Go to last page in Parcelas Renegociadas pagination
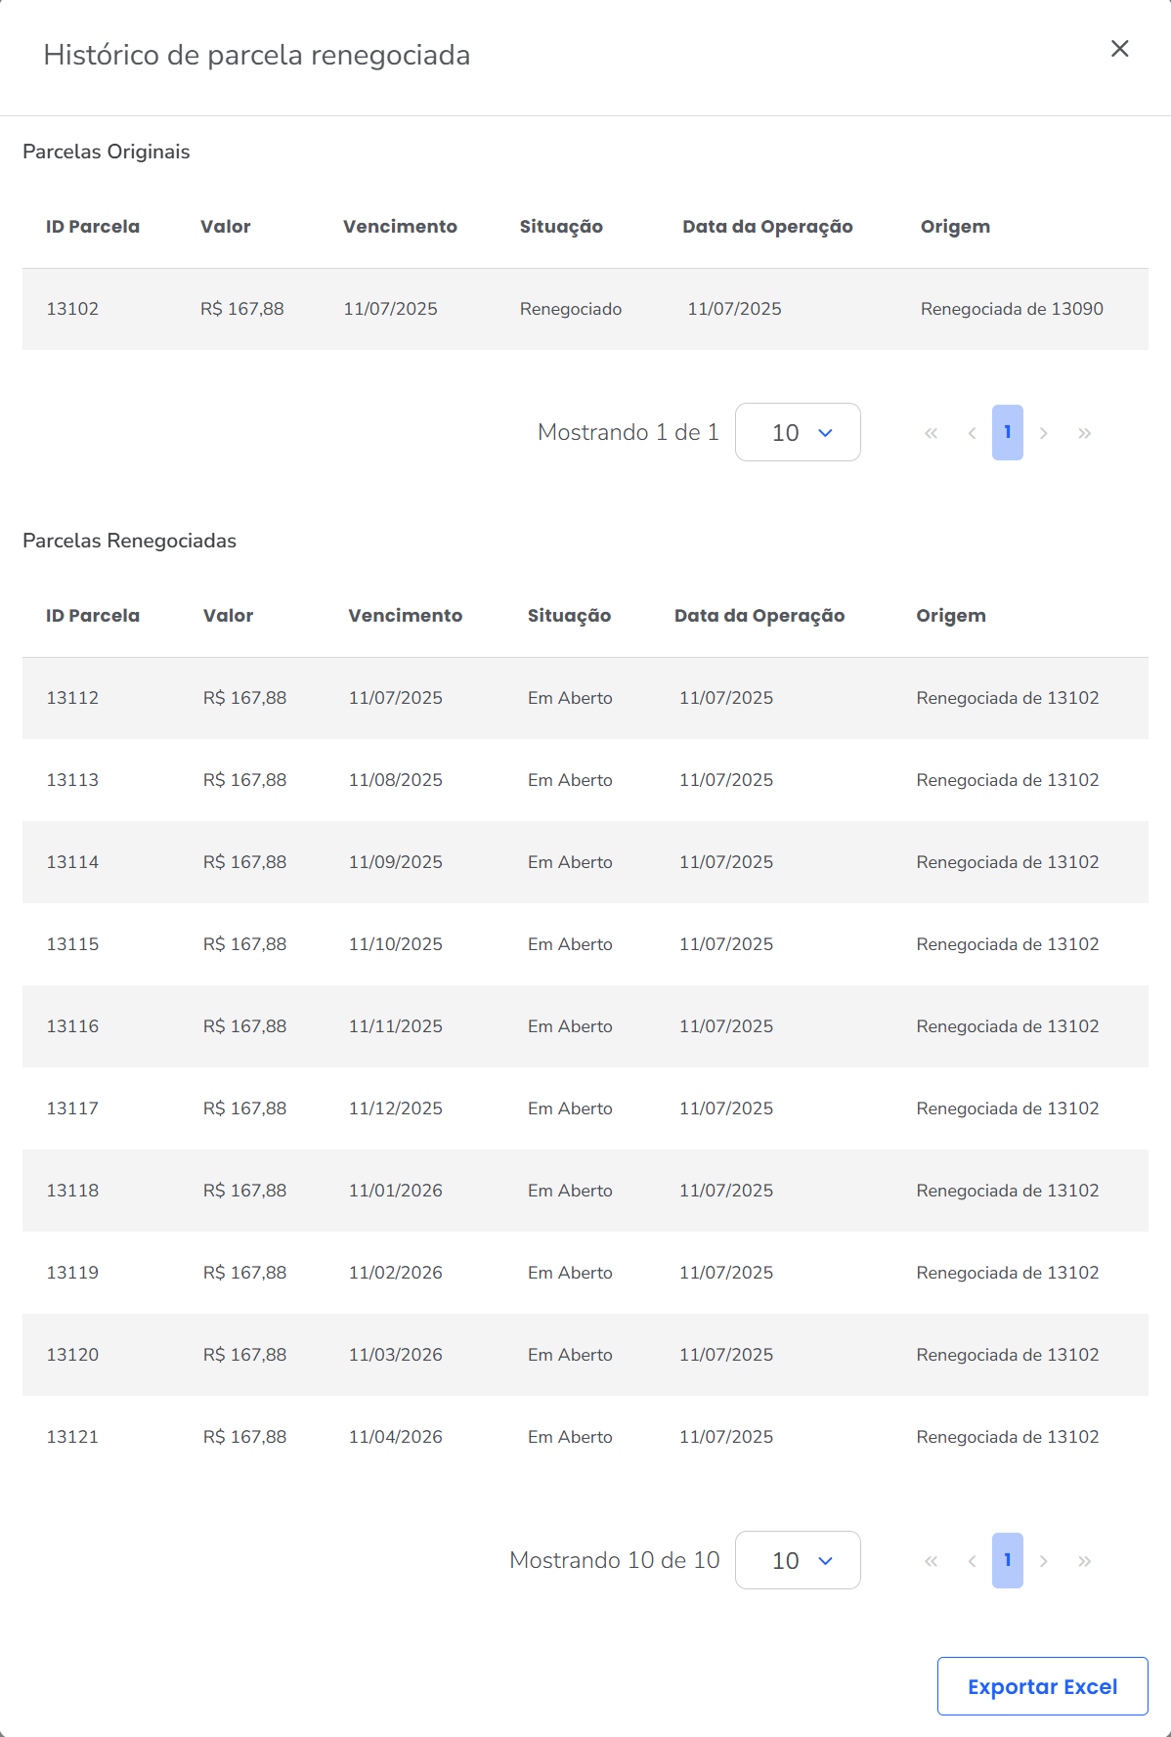This screenshot has width=1171, height=1737. click(x=1084, y=1561)
